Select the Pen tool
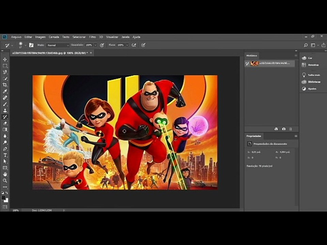Screen dimensions: 327x245 tap(5, 149)
